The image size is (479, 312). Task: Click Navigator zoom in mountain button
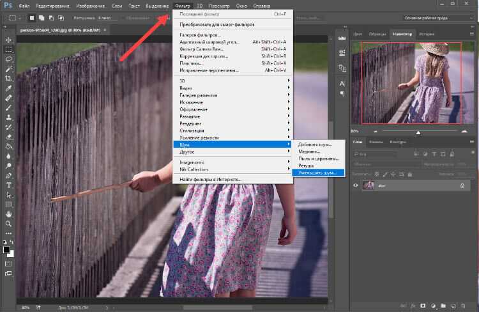[464, 131]
